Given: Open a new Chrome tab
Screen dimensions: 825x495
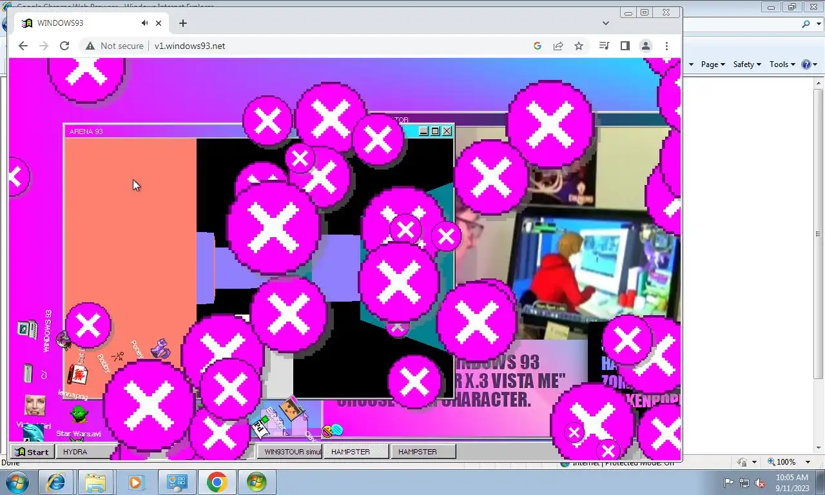Looking at the screenshot, I should 183,23.
